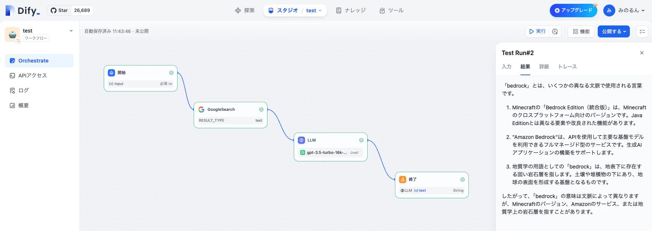This screenshot has height=231, width=652.
Task: Click the 開始 node home icon
Action: click(111, 73)
